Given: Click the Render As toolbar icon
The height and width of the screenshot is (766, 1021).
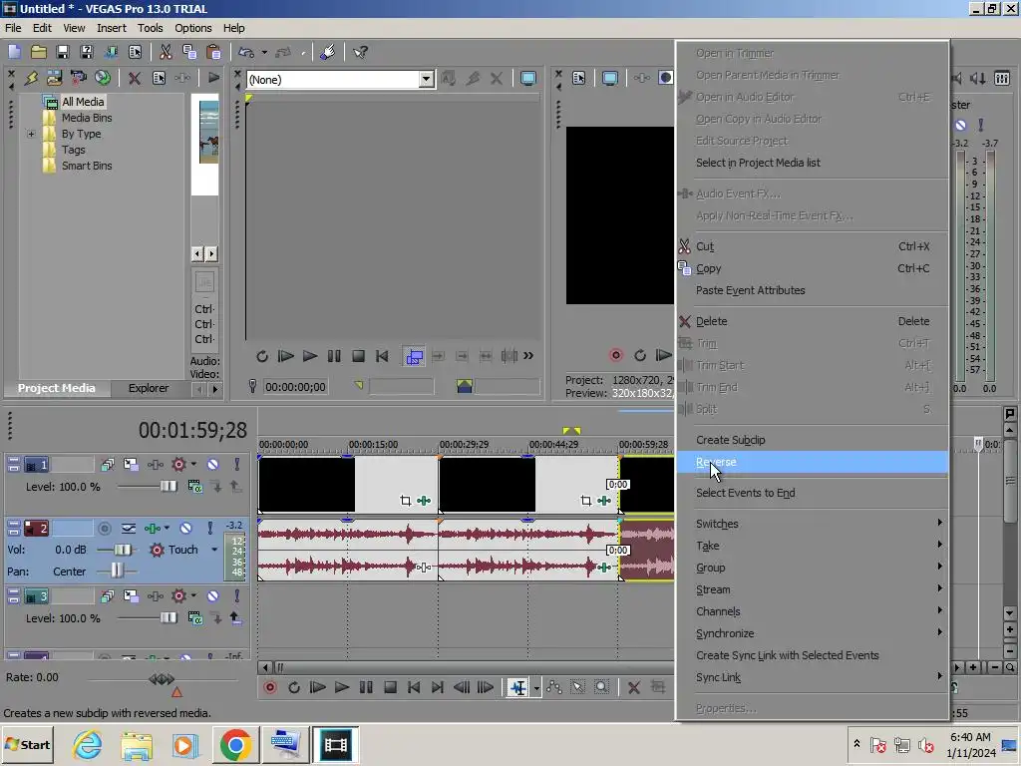Looking at the screenshot, I should tap(111, 52).
